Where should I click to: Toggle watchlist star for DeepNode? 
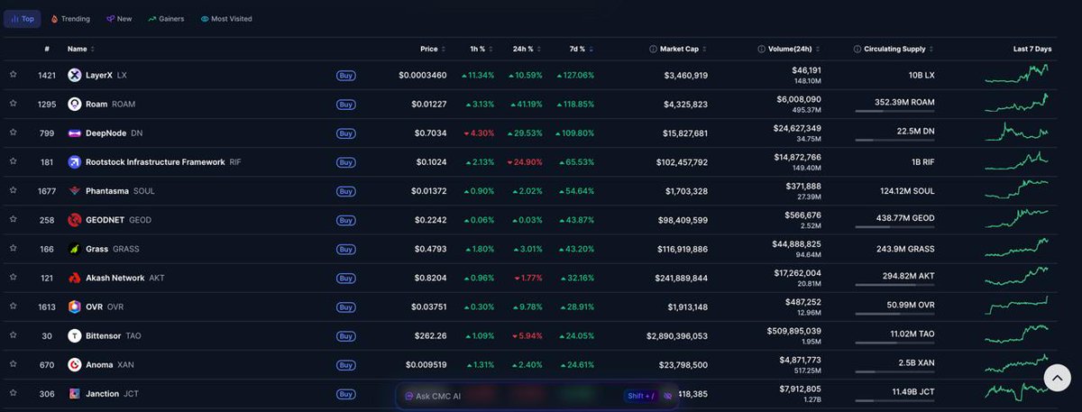coord(13,133)
